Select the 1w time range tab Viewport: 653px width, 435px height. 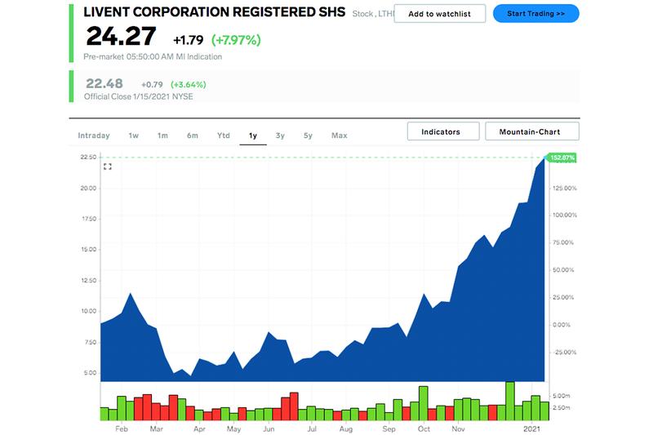(x=133, y=135)
